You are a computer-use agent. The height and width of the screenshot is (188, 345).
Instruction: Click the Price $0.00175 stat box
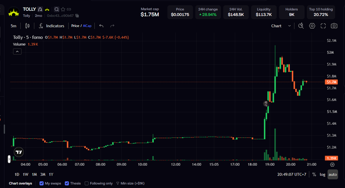180,12
